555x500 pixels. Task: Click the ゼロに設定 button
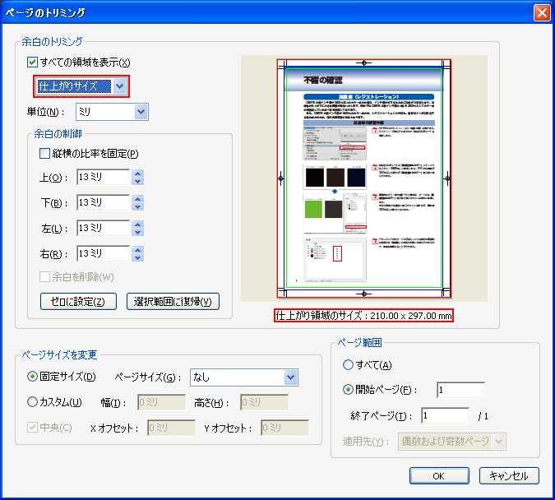(x=78, y=302)
